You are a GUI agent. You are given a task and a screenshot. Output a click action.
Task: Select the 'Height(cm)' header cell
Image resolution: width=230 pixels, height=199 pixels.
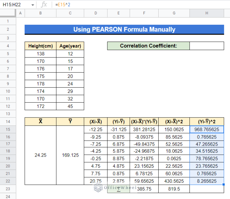click(x=40, y=46)
